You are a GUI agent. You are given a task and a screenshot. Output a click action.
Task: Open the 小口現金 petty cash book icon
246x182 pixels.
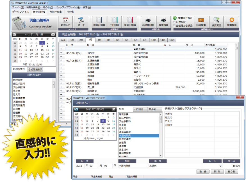(114, 21)
